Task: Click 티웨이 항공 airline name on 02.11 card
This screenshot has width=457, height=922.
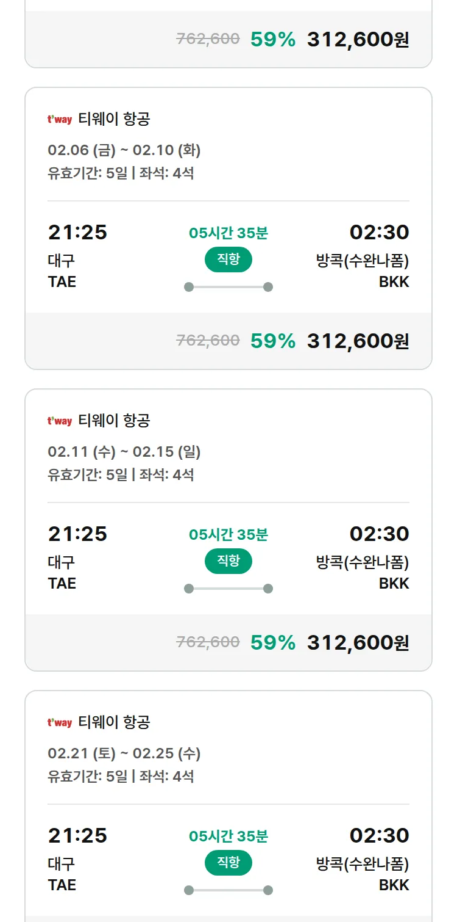Action: [x=114, y=421]
